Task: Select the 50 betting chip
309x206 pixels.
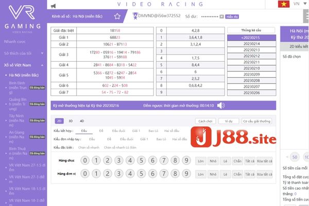Action: point(295,157)
